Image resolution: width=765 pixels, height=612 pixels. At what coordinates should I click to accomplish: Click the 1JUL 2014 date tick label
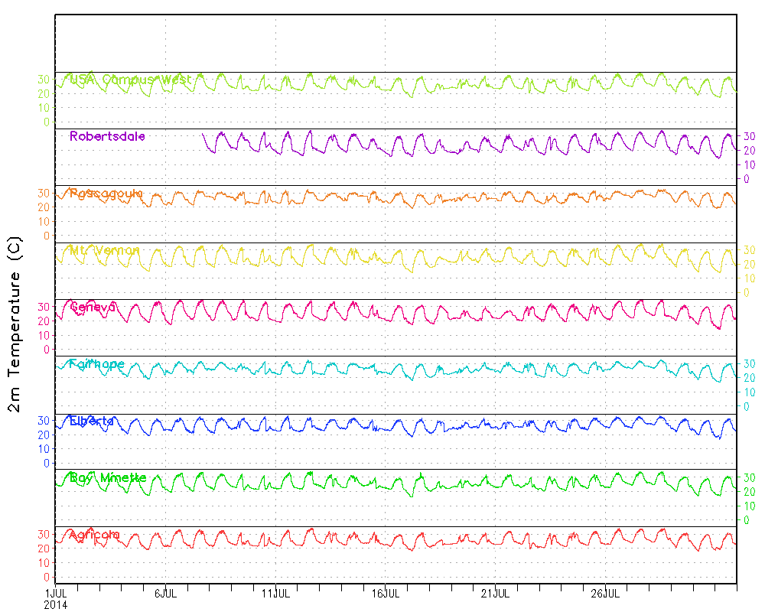pos(56,598)
